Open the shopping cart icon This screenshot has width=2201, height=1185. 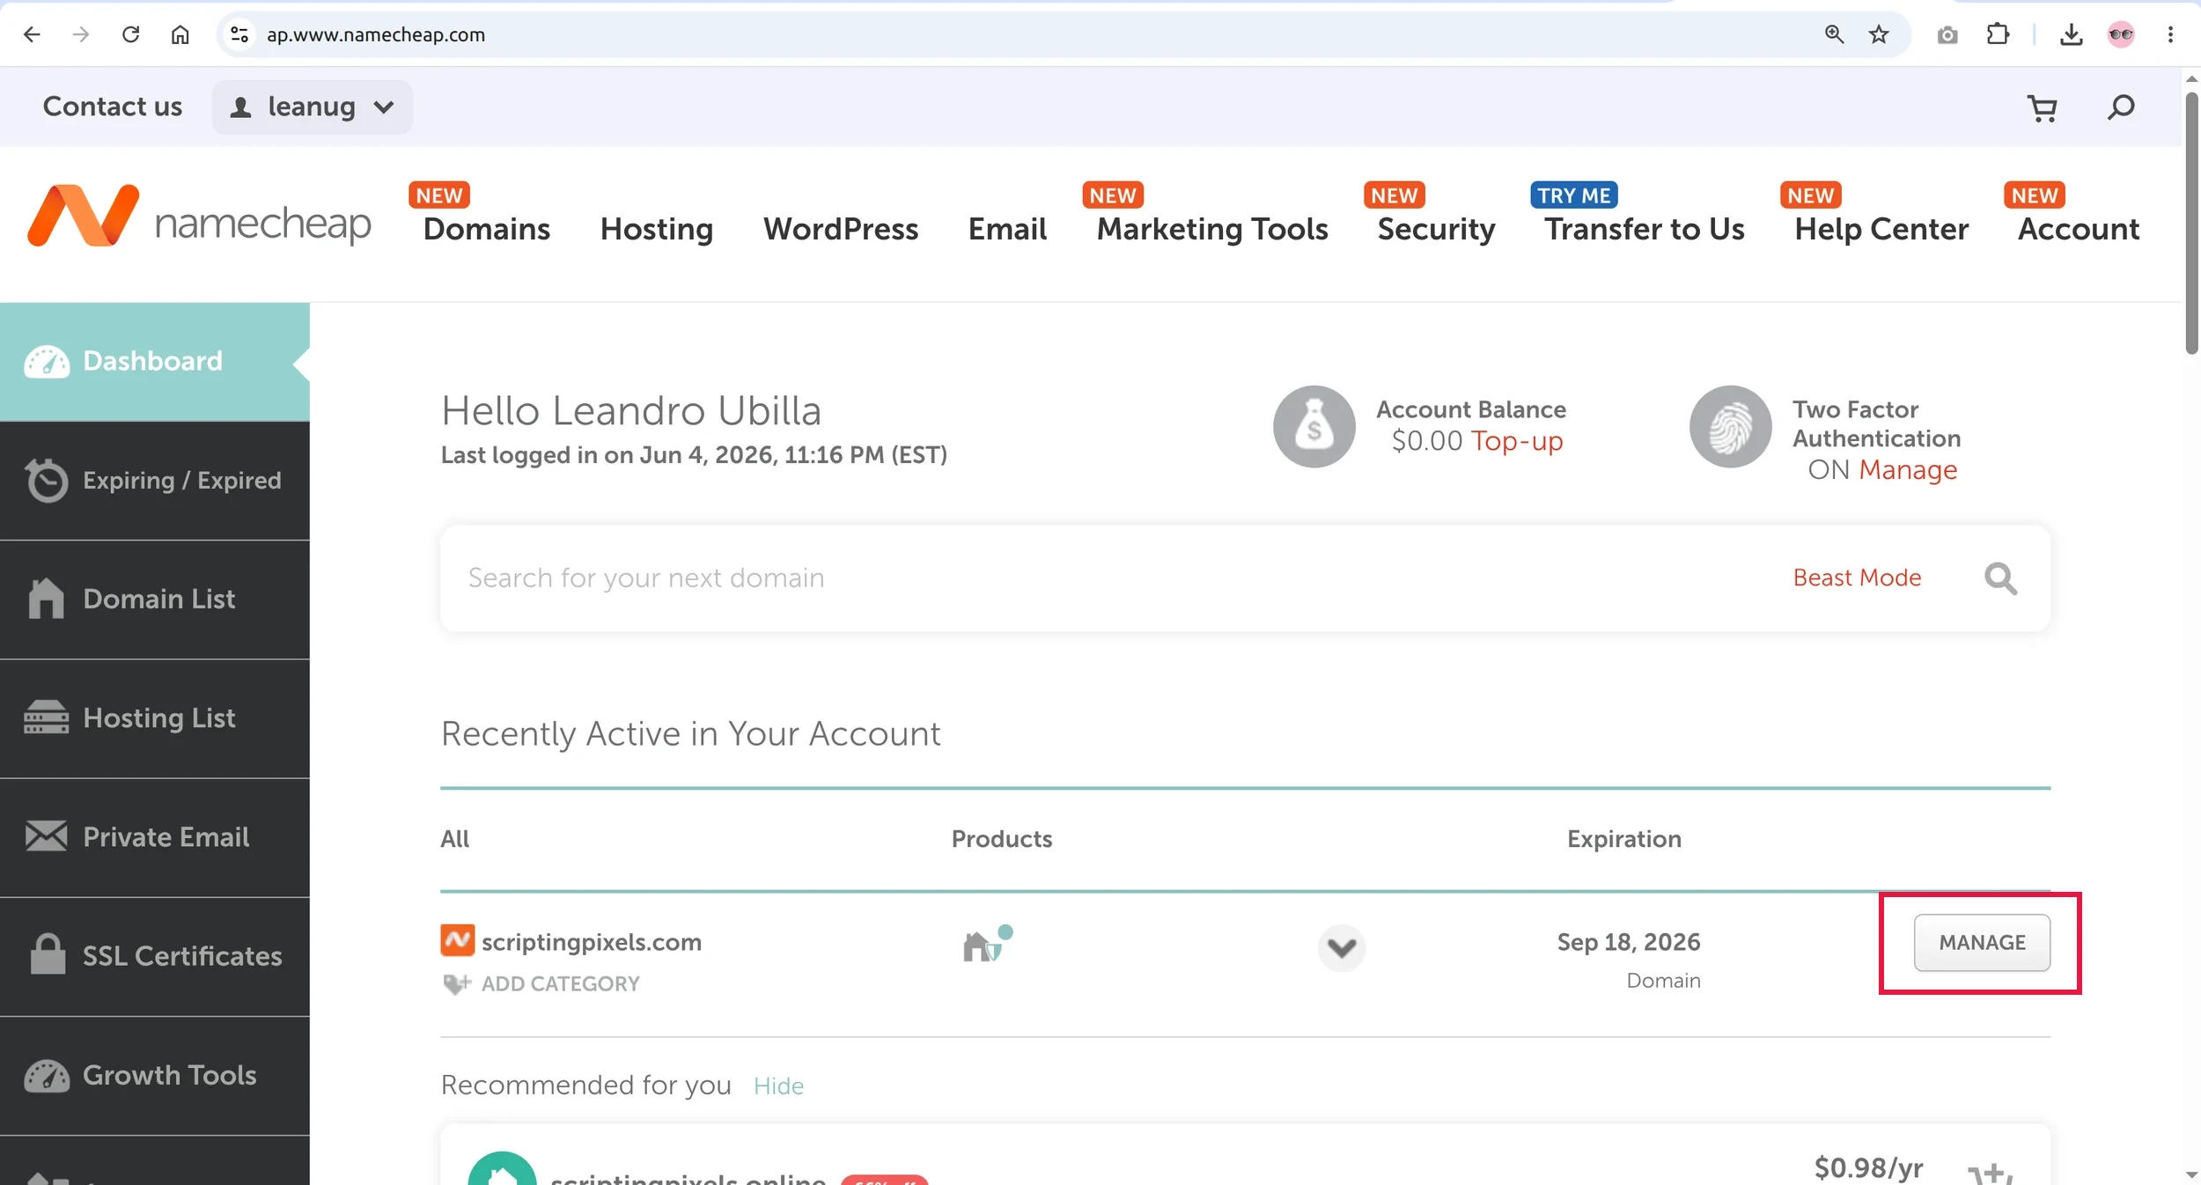tap(2043, 107)
